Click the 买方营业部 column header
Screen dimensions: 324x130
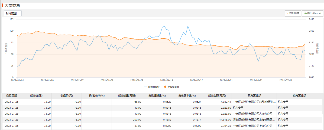[x=254, y=96]
